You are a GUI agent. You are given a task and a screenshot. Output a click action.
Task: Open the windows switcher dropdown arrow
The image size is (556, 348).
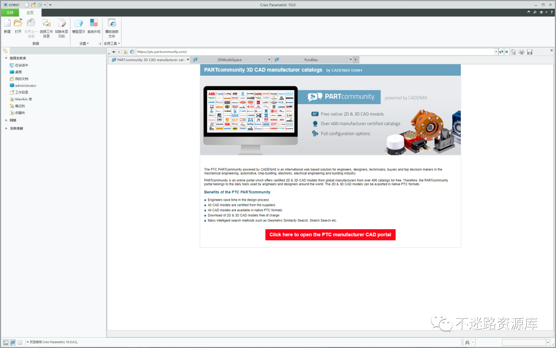tap(45, 5)
